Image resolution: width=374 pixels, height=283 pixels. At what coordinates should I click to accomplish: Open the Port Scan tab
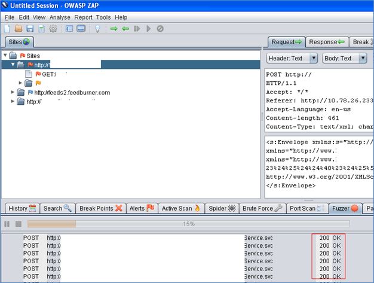click(x=307, y=208)
